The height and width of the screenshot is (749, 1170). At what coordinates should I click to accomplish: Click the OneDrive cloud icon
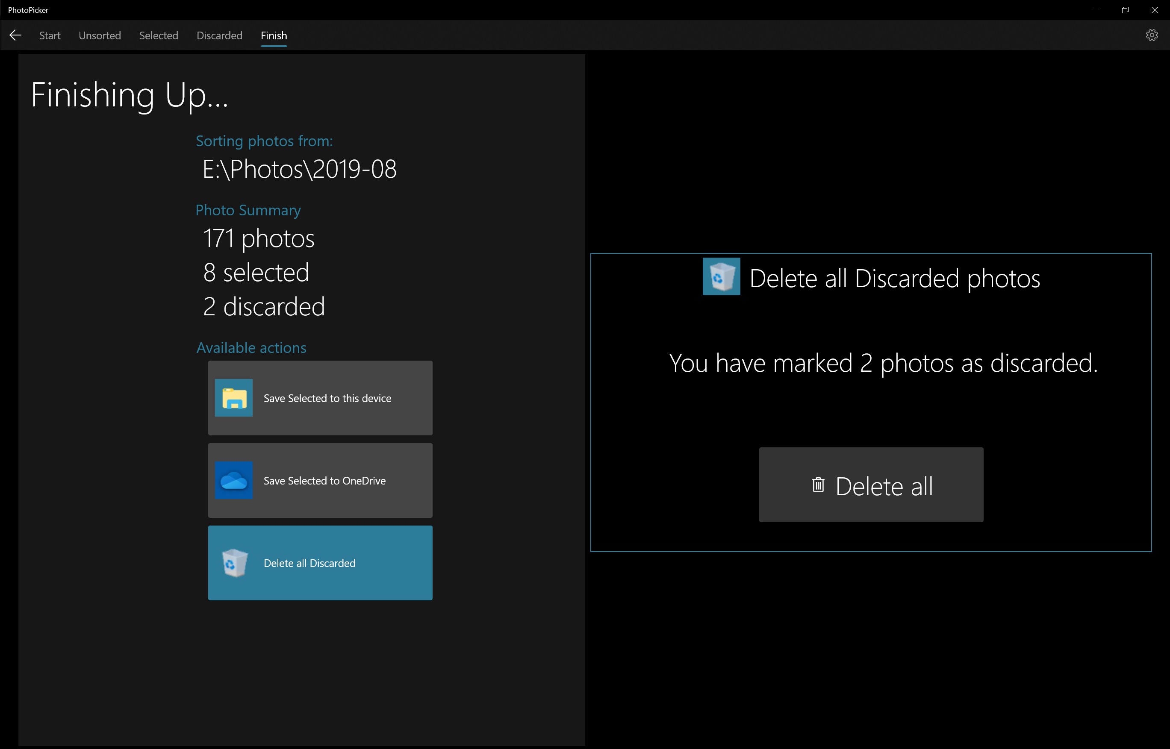tap(233, 480)
